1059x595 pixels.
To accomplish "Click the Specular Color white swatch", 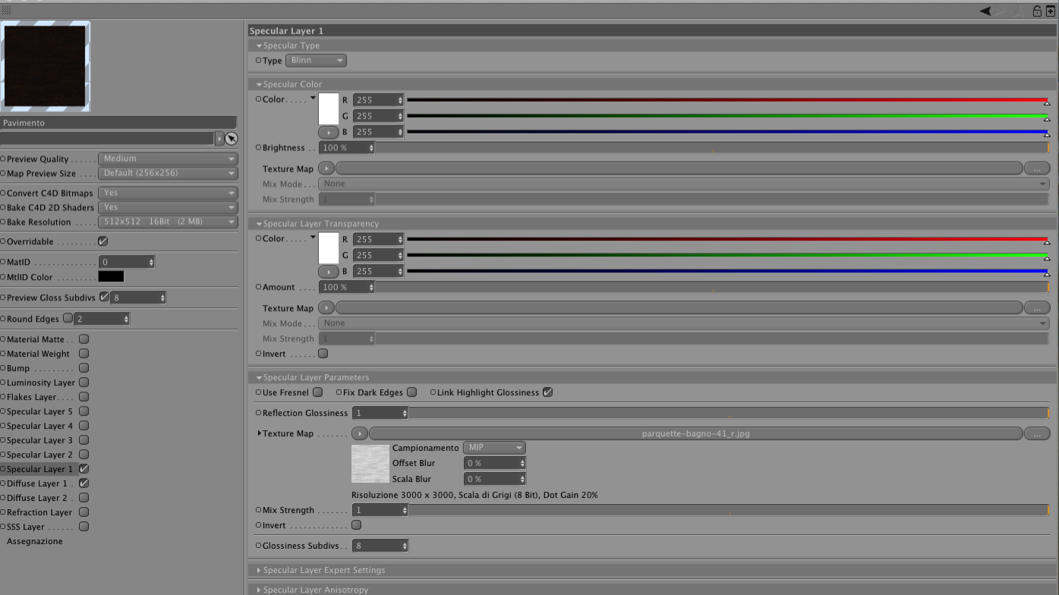I will click(x=329, y=109).
